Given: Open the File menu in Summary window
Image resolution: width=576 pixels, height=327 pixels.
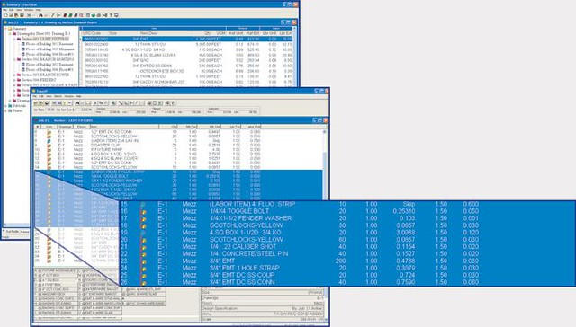Looking at the screenshot, I should point(5,10).
